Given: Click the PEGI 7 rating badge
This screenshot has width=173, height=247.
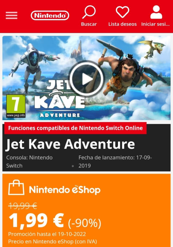Looking at the screenshot, I should point(16,106).
